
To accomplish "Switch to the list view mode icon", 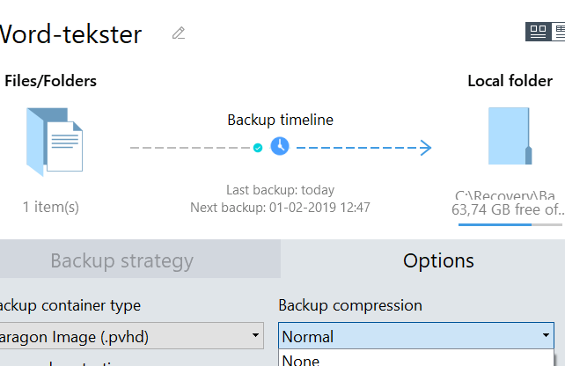I will 559,32.
